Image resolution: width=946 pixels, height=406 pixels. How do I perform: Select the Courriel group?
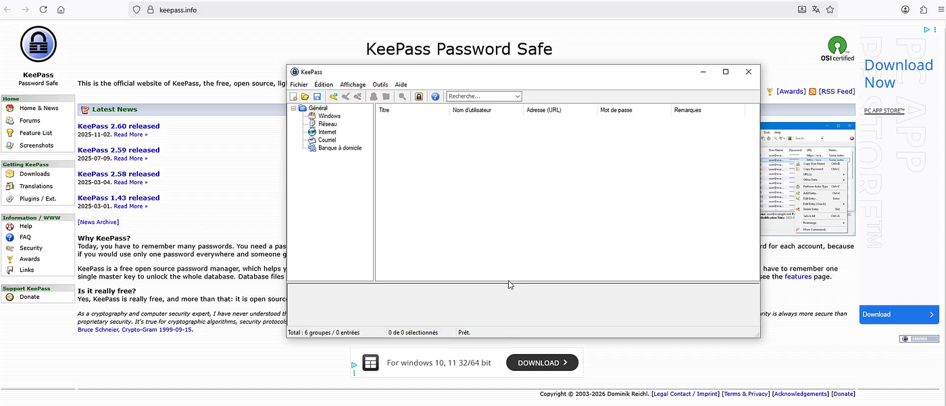[x=327, y=140]
